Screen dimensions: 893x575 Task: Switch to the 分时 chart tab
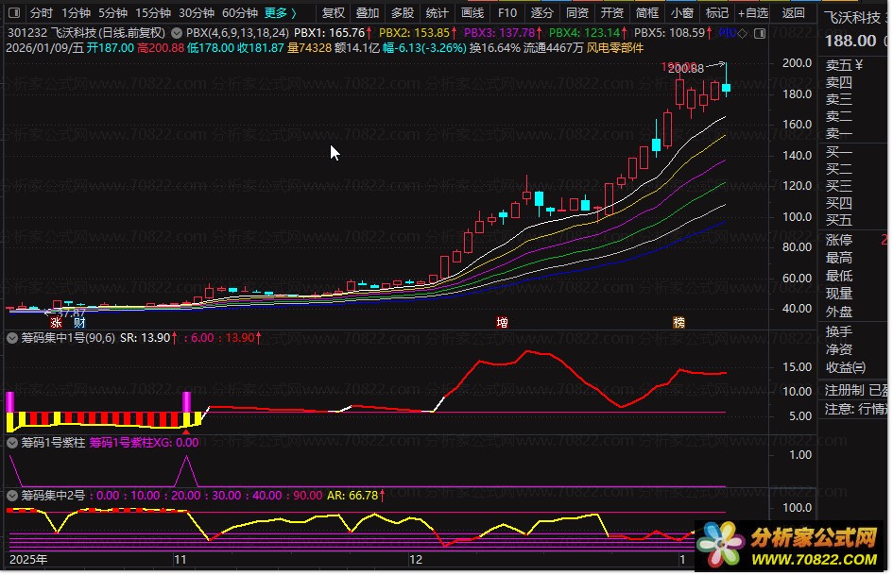click(x=41, y=13)
